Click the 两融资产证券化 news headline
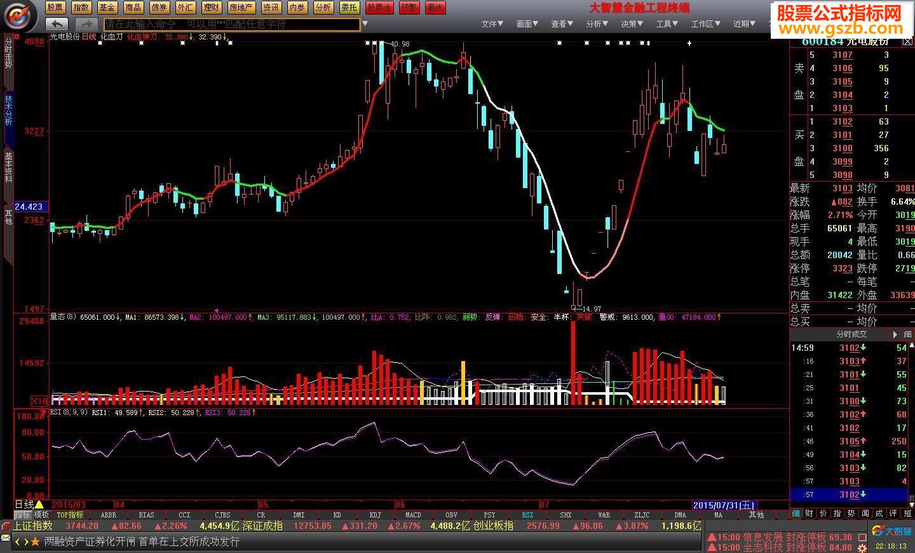The image size is (915, 553). coord(142,542)
